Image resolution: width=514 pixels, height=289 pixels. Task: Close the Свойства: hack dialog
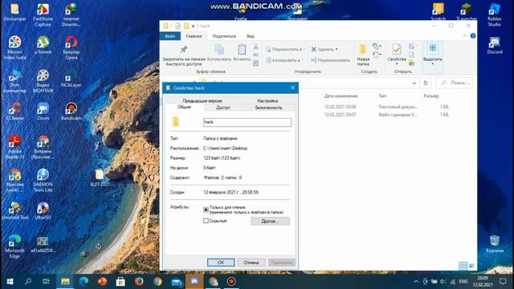[292, 88]
